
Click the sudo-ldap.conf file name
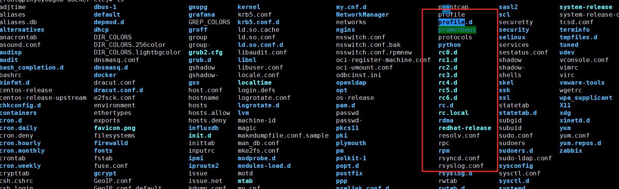(x=525, y=158)
